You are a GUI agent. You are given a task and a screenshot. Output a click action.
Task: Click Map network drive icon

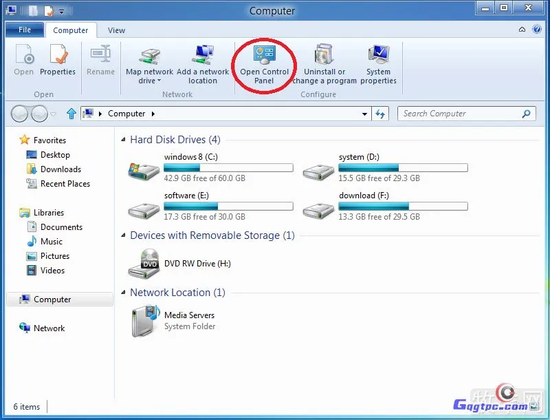point(150,56)
